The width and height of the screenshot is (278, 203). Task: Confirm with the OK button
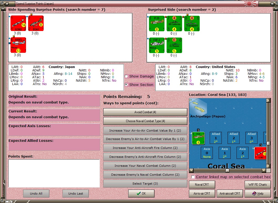pyautogui.click(x=141, y=194)
